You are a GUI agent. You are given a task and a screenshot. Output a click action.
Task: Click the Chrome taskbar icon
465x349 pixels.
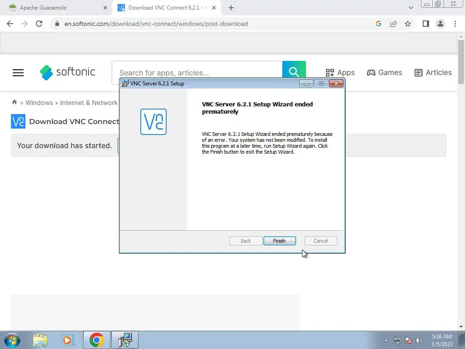(x=96, y=340)
